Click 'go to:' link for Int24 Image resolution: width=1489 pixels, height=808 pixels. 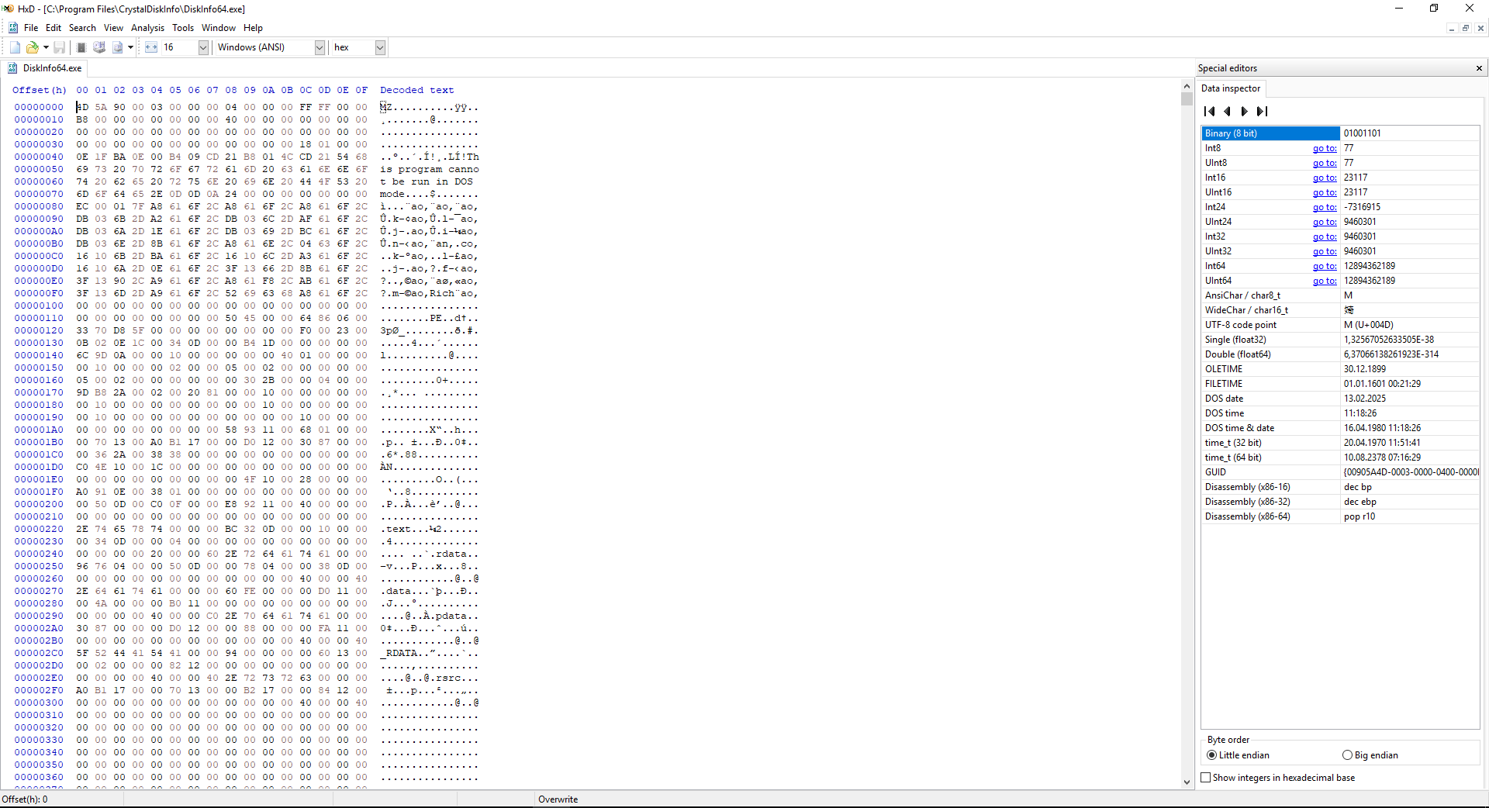(1325, 207)
